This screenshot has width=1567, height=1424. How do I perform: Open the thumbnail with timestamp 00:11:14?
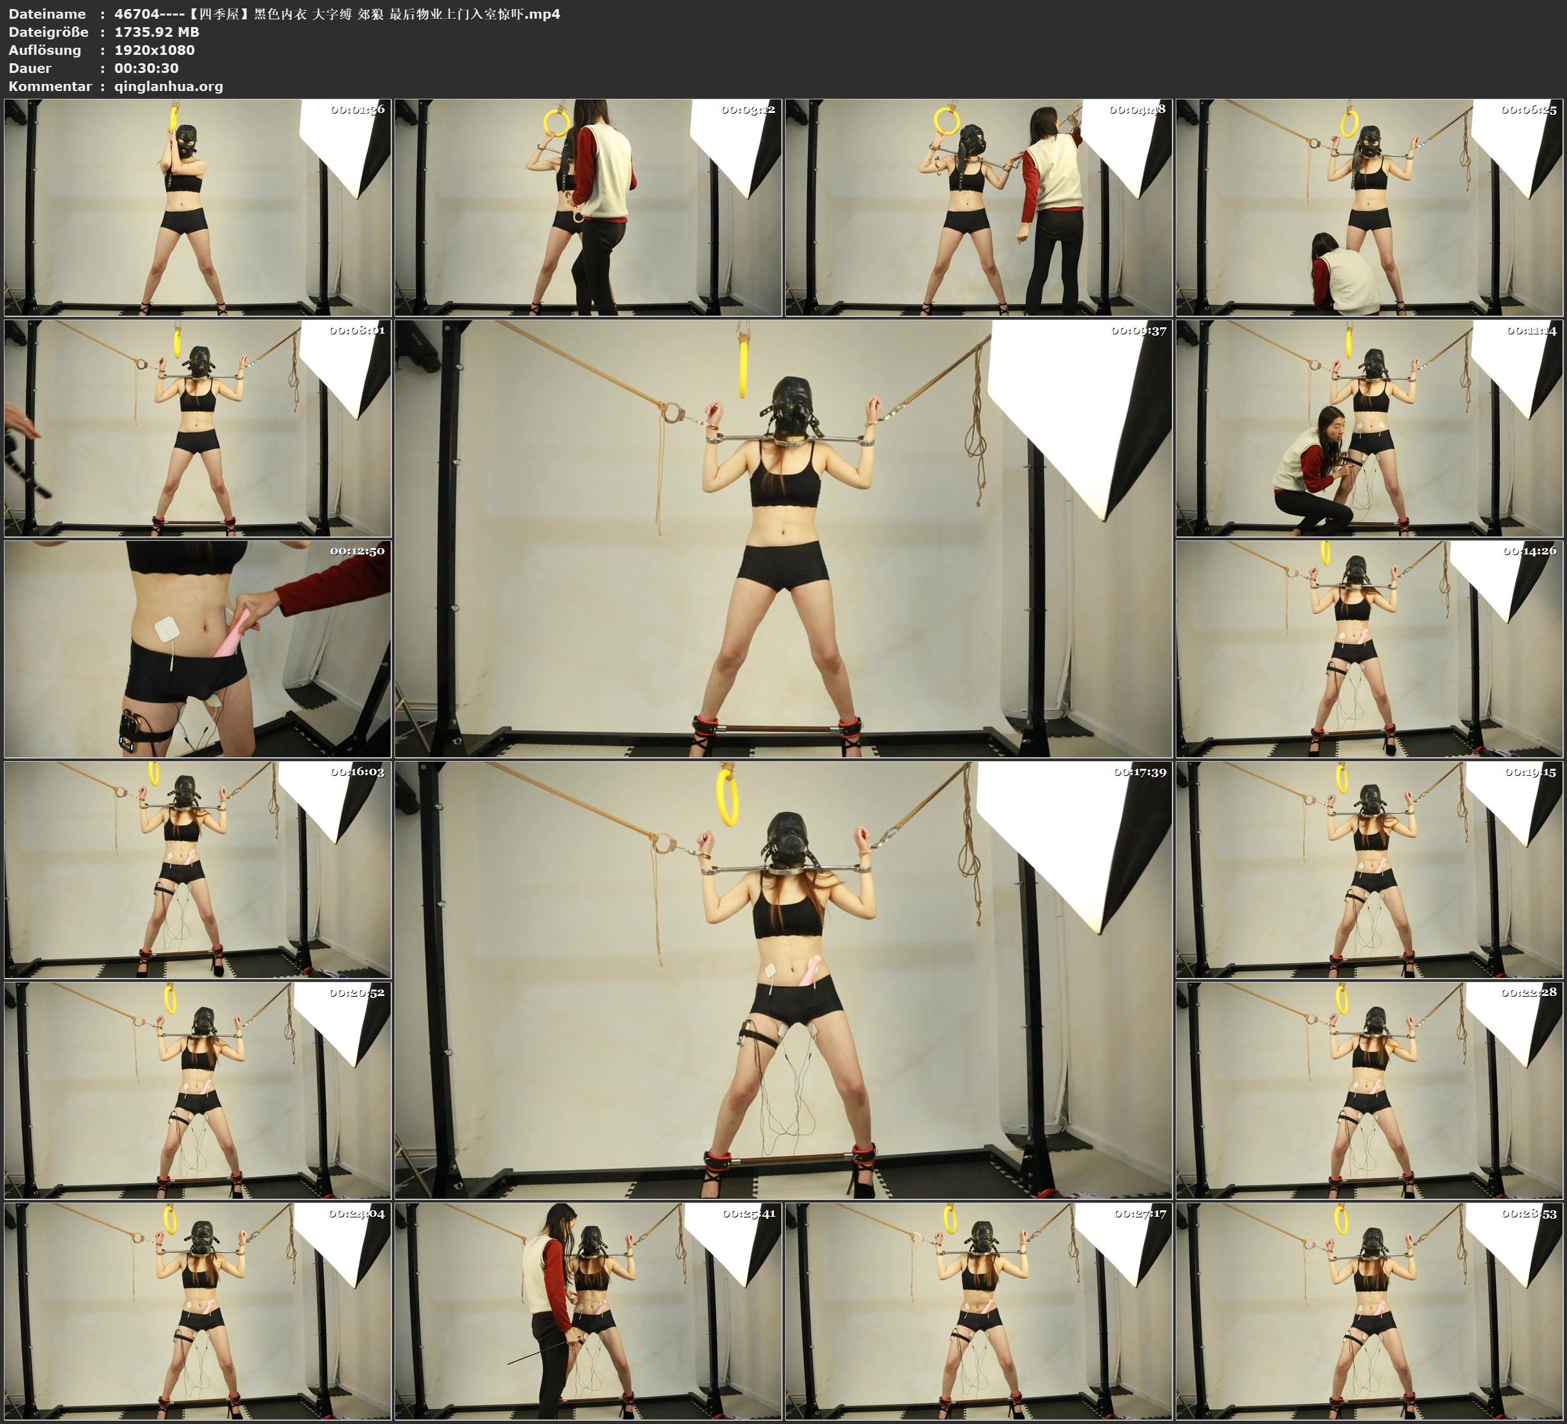point(1369,427)
